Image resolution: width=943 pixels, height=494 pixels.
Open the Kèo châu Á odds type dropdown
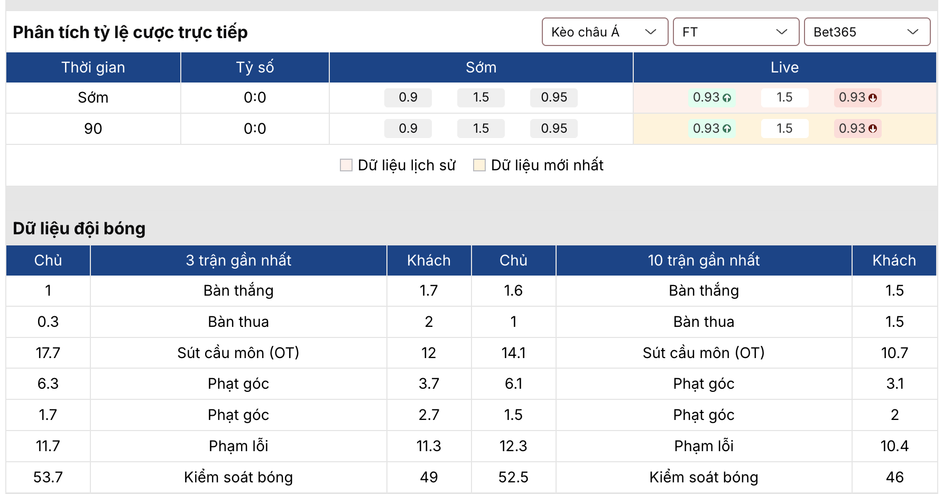[x=605, y=32]
